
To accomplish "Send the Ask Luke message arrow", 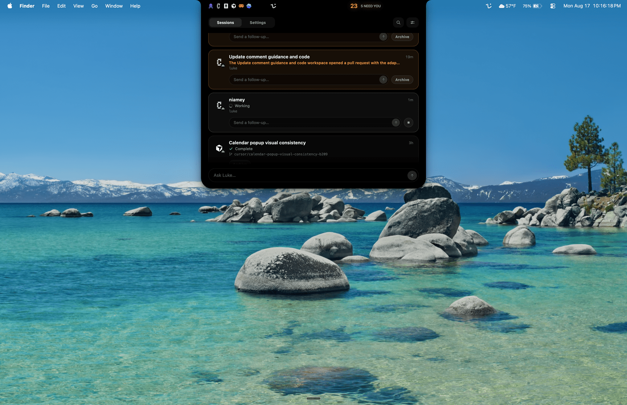I will point(412,175).
